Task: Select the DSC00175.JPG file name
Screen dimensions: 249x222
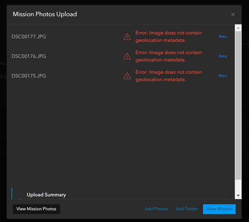Action: [29, 76]
